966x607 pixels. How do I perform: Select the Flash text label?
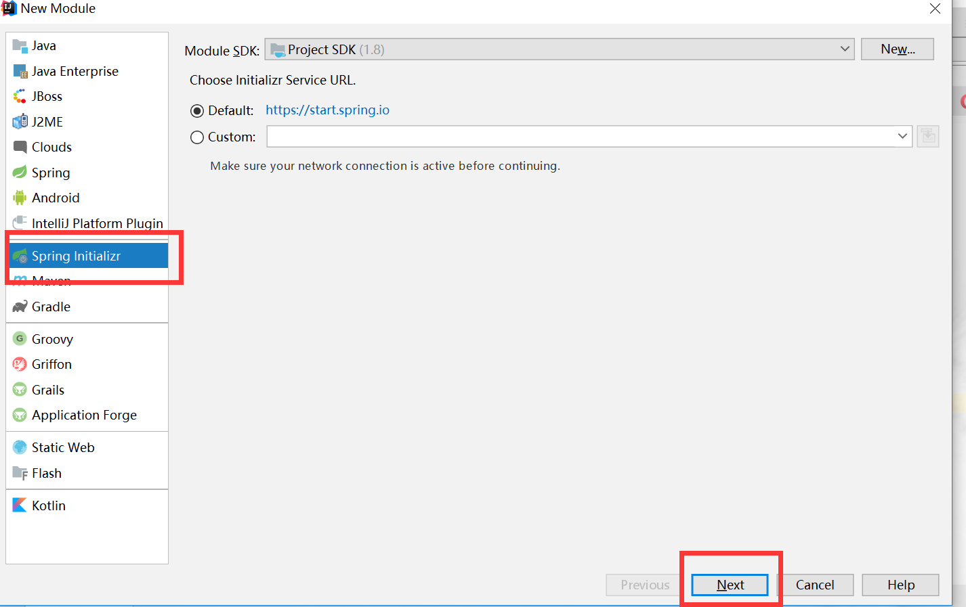tap(47, 473)
